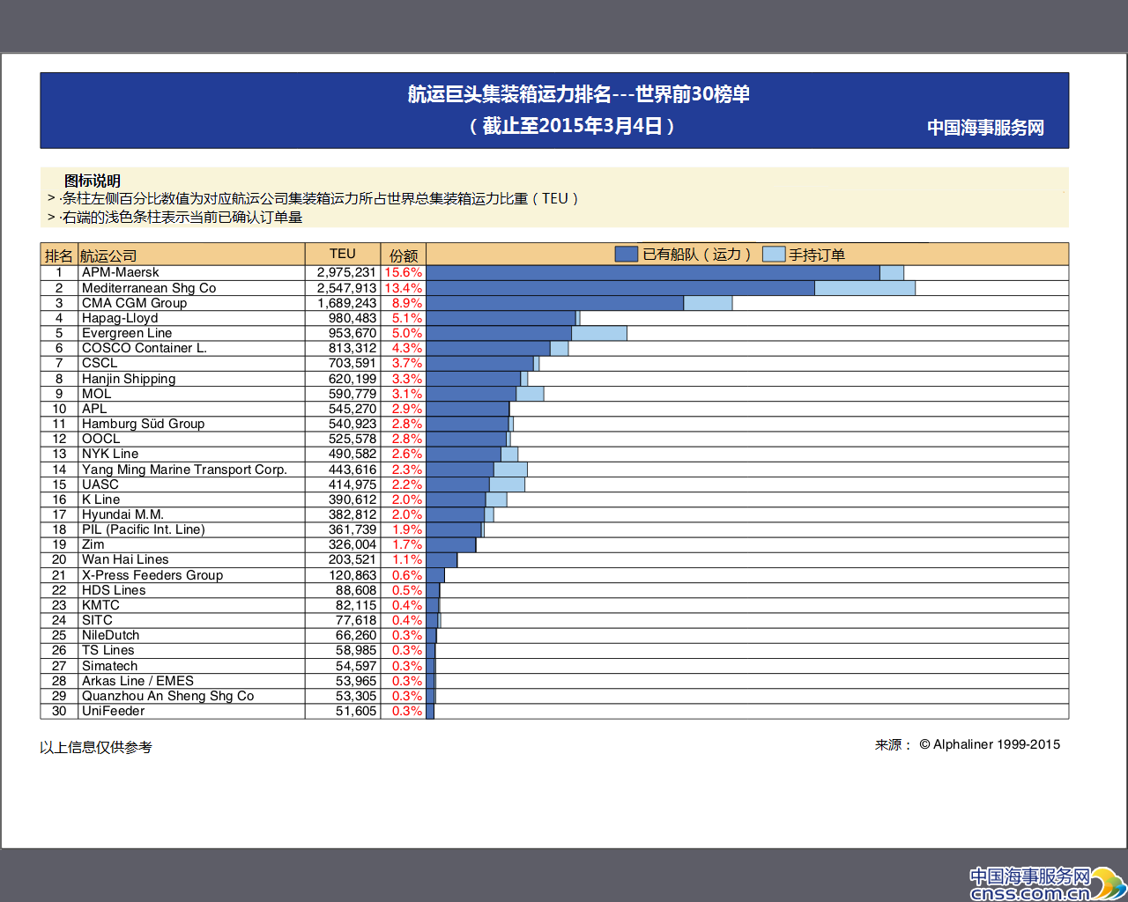Click the Hamburg Süd Group entry

pos(143,424)
